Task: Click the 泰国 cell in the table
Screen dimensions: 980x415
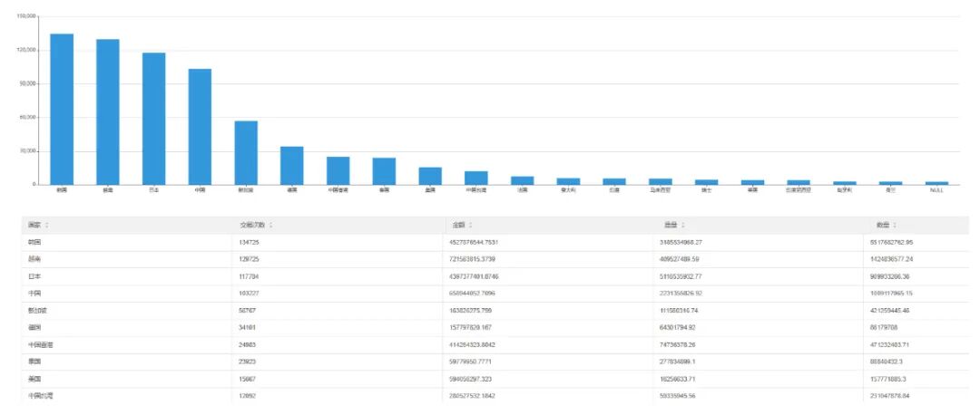Action: (35, 362)
